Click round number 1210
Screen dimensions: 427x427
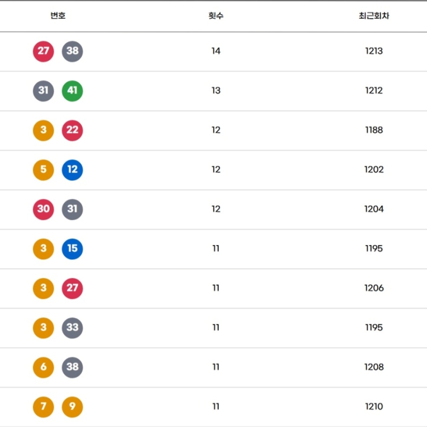[374, 407]
